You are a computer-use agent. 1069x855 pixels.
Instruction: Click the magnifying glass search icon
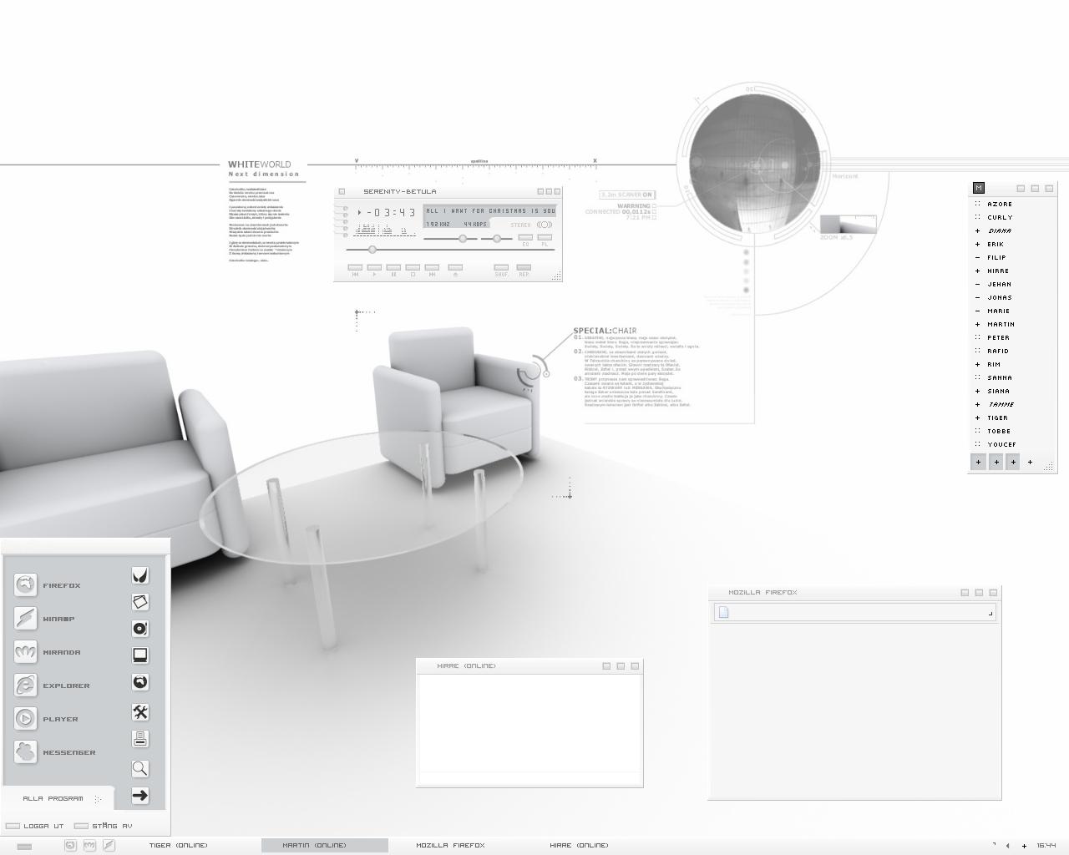140,768
